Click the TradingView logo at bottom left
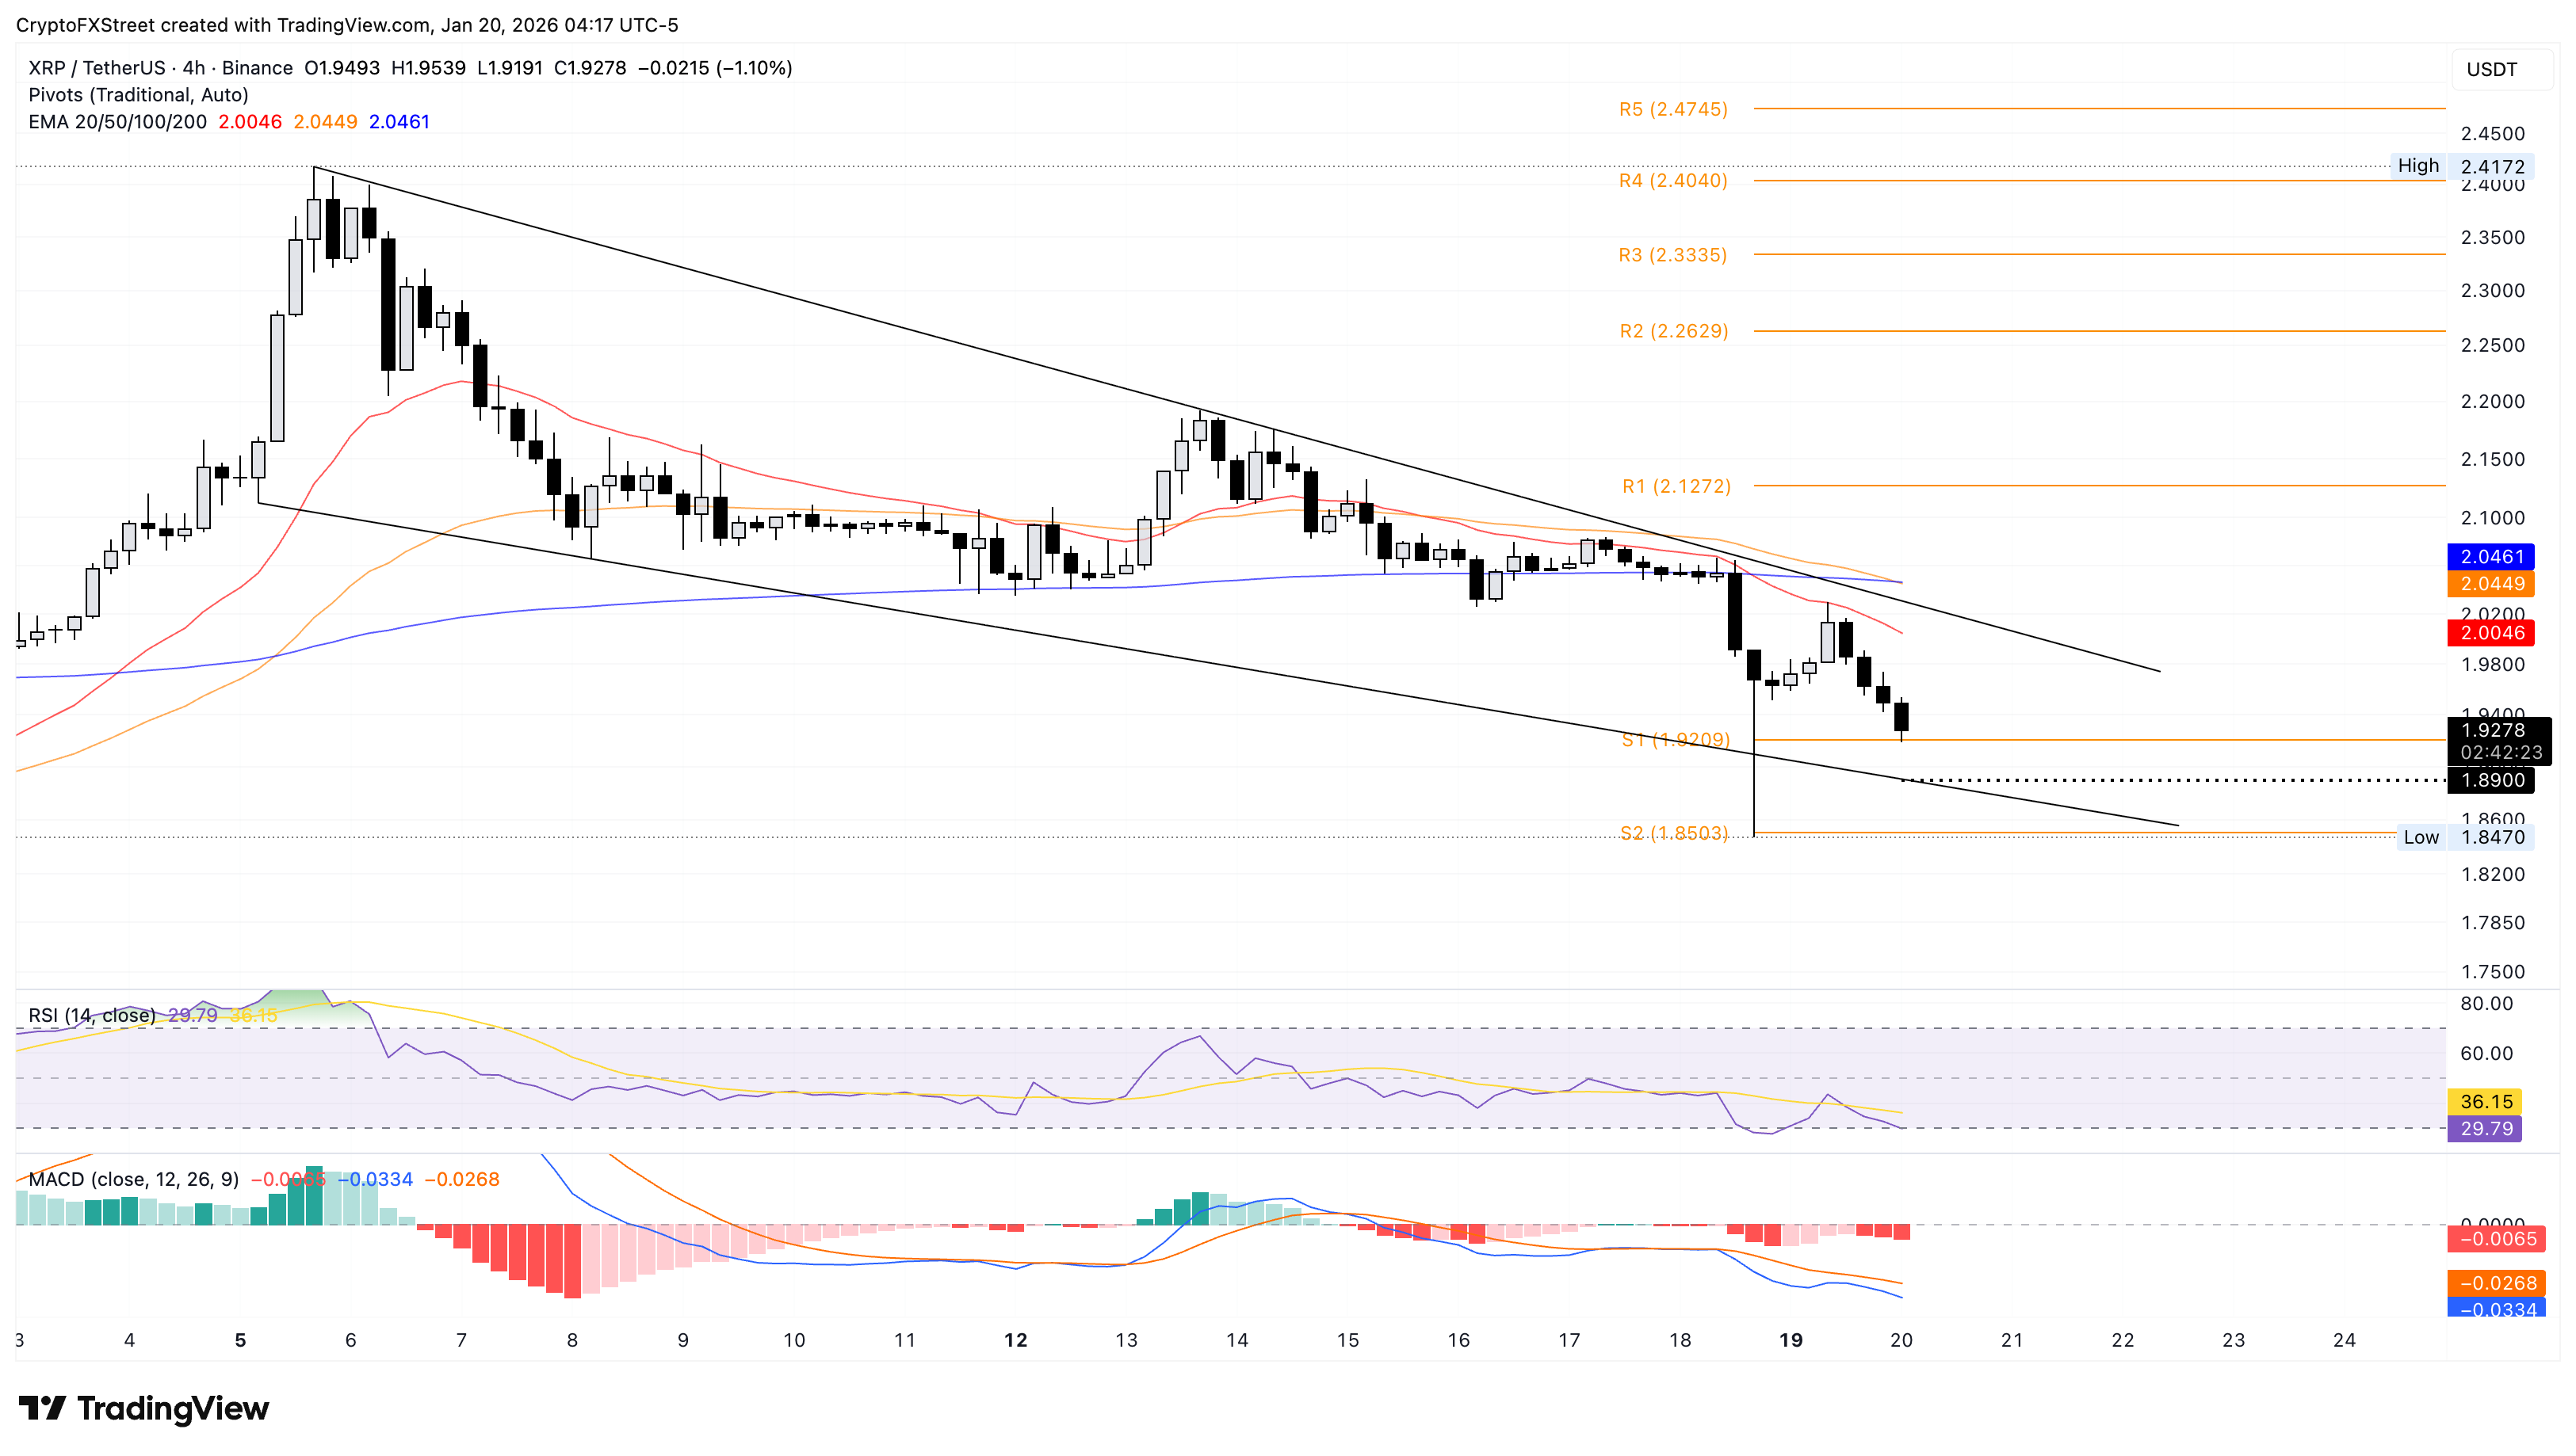The image size is (2576, 1456). [x=144, y=1409]
